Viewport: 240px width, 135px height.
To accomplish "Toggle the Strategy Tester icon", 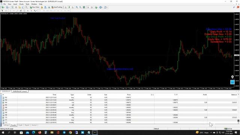I will click(x=27, y=7).
